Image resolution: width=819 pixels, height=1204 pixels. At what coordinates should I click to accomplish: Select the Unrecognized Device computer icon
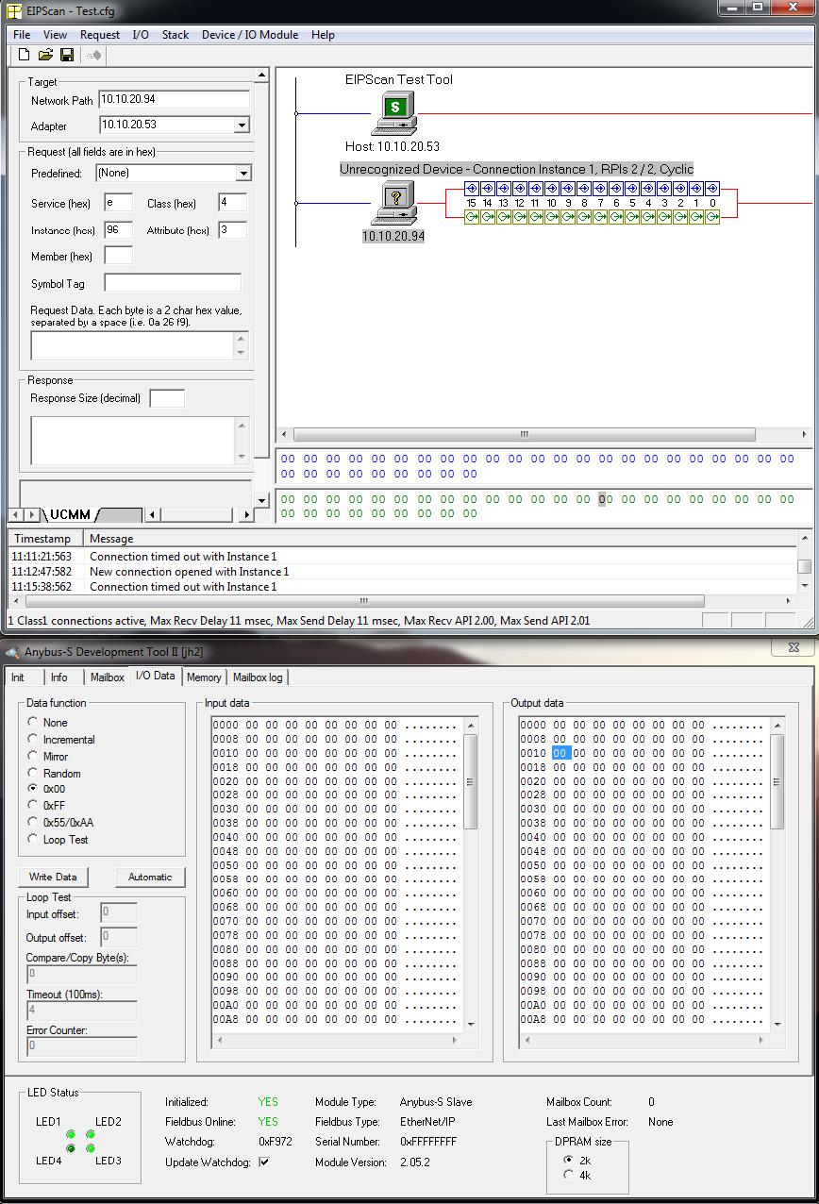(394, 204)
